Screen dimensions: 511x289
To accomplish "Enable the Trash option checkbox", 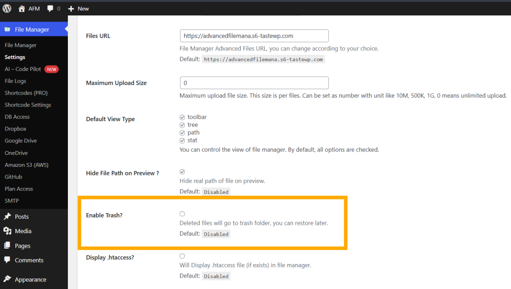I will pyautogui.click(x=182, y=213).
